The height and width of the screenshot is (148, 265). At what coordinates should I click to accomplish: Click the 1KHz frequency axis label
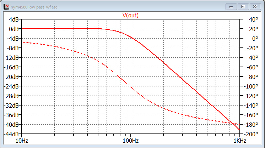point(239,141)
